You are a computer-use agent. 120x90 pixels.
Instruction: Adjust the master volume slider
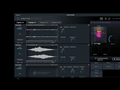point(118,19)
